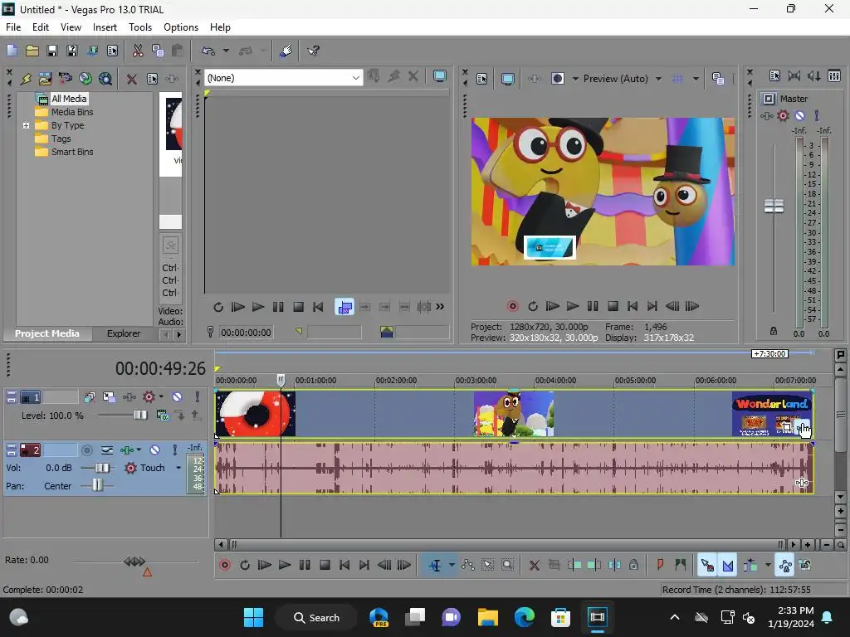The image size is (850, 637).
Task: Open a project with the folder icon
Action: coord(32,51)
